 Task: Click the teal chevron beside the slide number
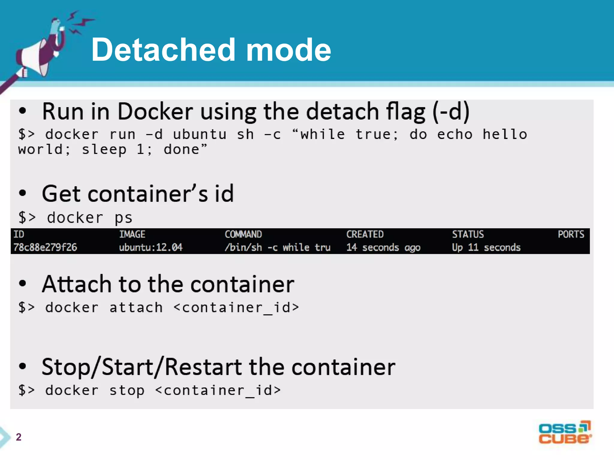[4, 437]
